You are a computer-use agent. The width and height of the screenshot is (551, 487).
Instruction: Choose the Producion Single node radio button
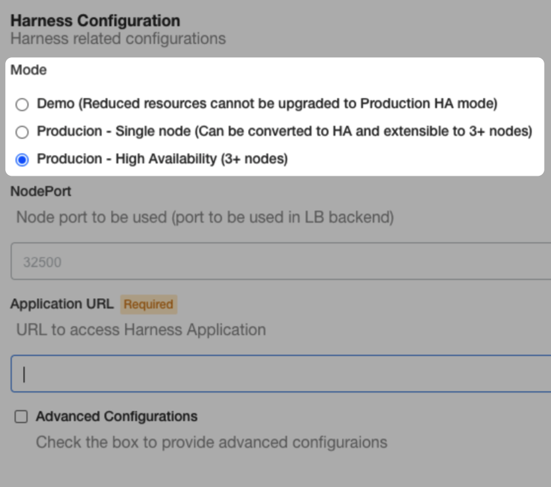[22, 132]
